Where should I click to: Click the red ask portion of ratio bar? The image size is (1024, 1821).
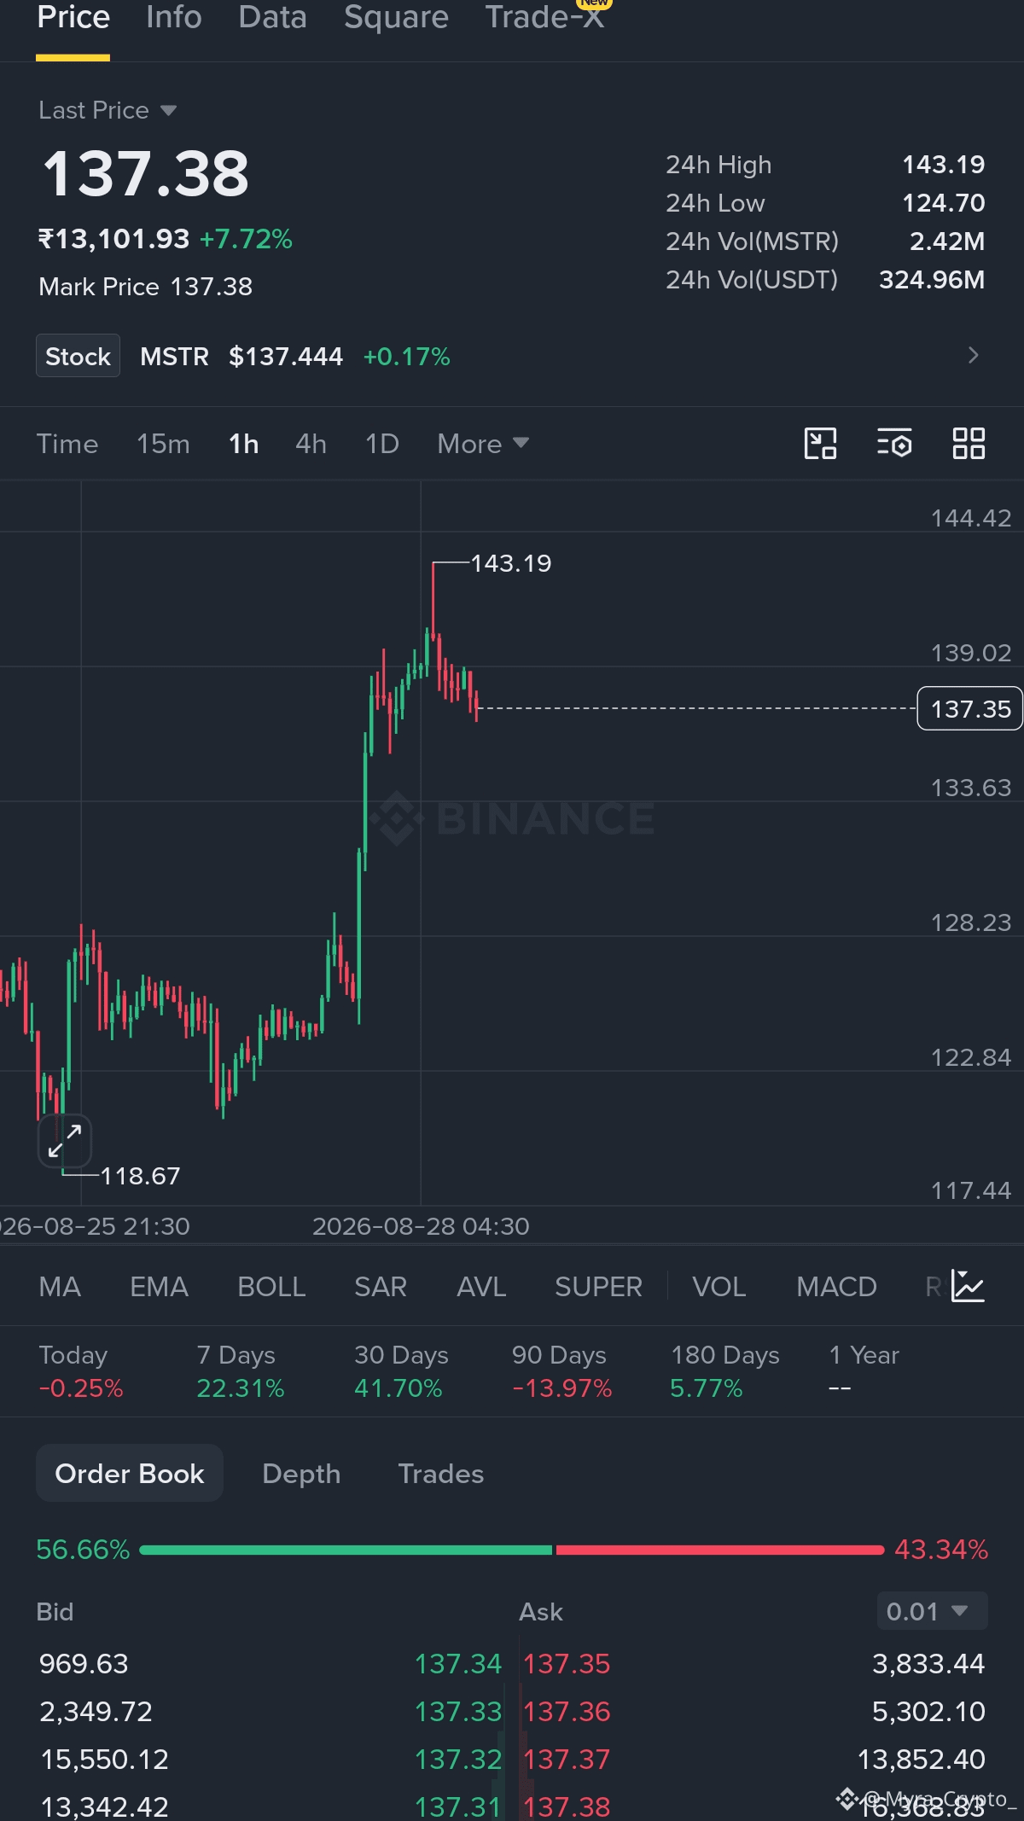(720, 1550)
